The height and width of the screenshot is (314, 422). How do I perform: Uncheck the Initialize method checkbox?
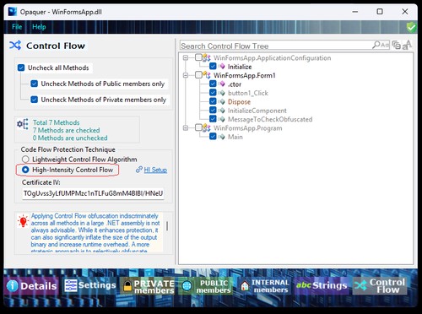(x=213, y=67)
